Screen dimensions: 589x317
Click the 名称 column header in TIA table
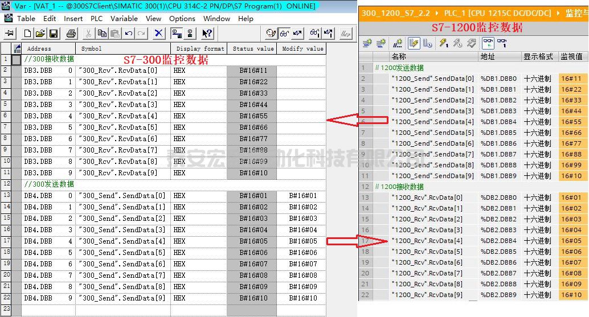[399, 57]
